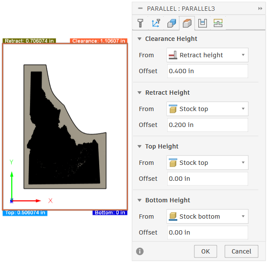267x263 pixels.
Task: Expand panel with double-arrow icon
Action: pyautogui.click(x=260, y=8)
